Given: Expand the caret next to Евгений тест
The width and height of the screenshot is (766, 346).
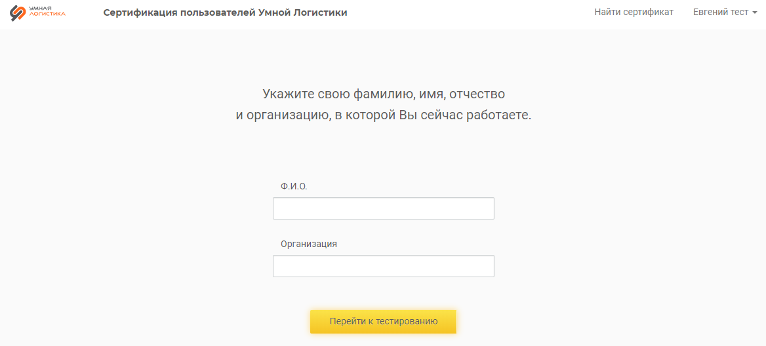Looking at the screenshot, I should (x=754, y=12).
